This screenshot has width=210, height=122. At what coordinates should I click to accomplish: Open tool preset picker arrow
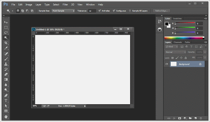(12, 11)
